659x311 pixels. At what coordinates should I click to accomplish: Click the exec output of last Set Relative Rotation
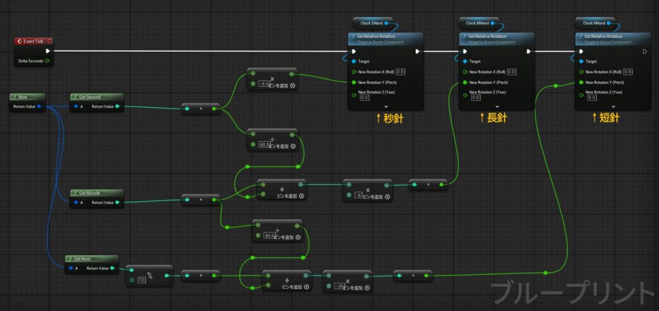tap(644, 52)
